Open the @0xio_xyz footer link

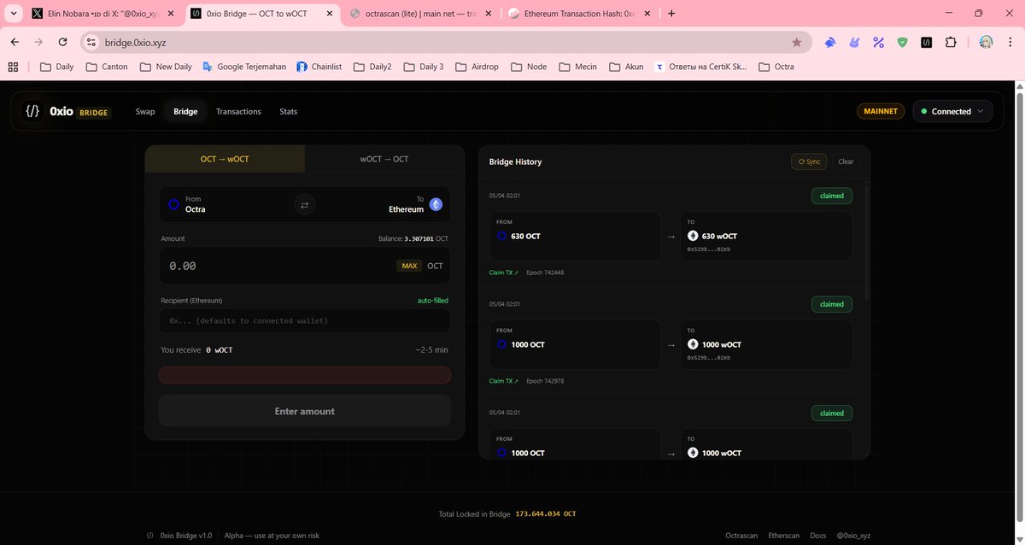coord(853,536)
